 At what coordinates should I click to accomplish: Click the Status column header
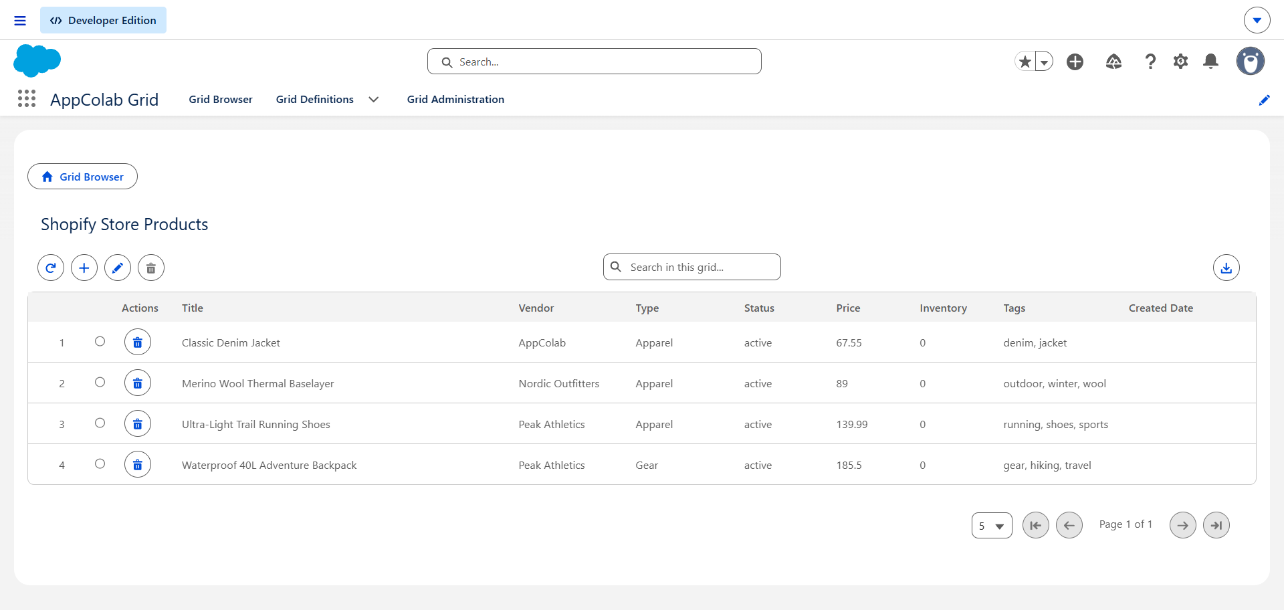759,308
